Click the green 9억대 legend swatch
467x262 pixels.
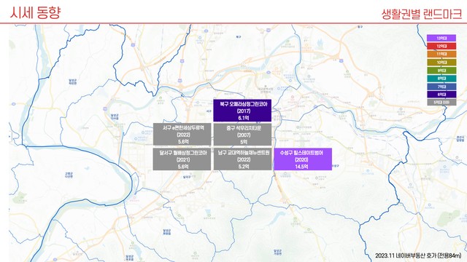pyautogui.click(x=441, y=71)
